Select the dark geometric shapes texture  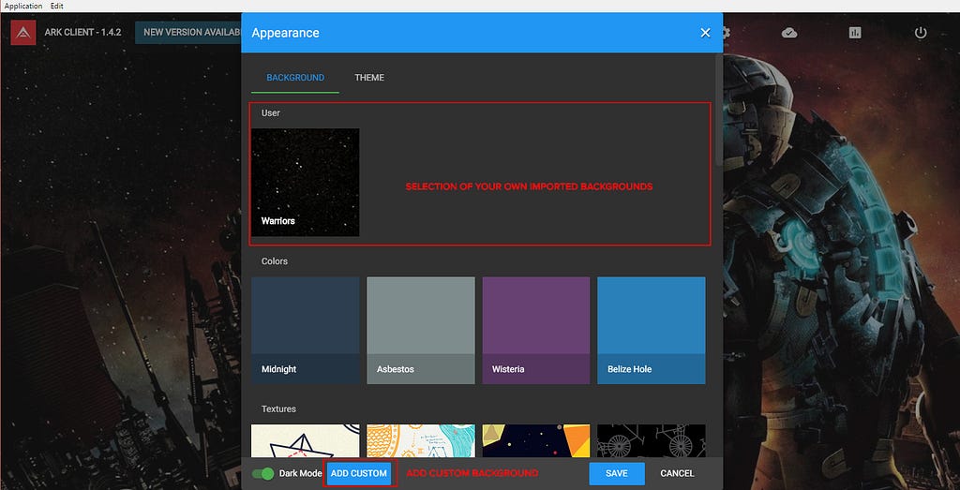pyautogui.click(x=536, y=441)
